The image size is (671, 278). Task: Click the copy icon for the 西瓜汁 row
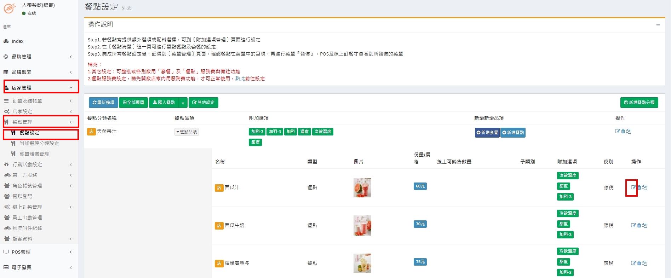[645, 187]
